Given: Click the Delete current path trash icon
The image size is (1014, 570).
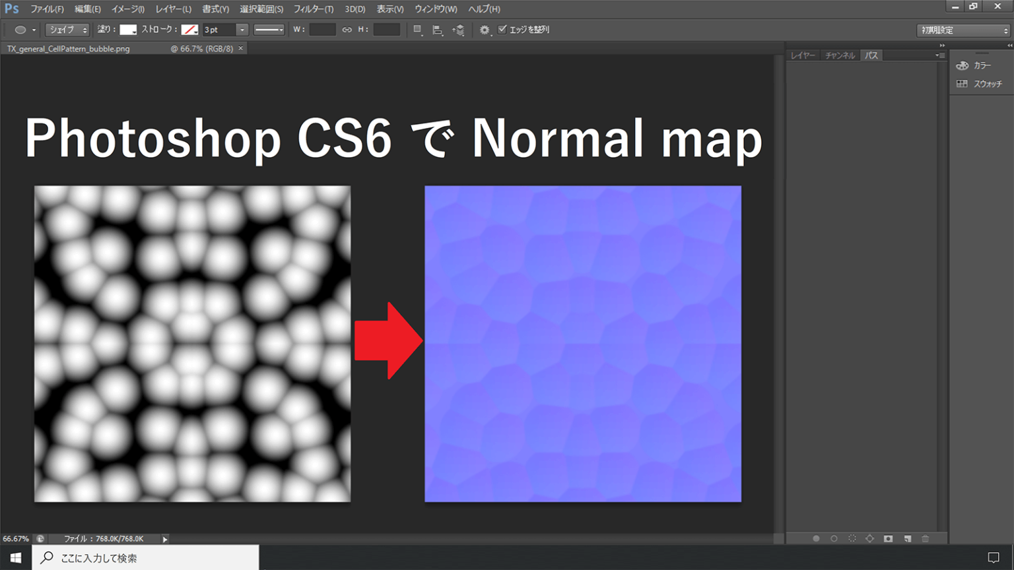Looking at the screenshot, I should point(924,538).
